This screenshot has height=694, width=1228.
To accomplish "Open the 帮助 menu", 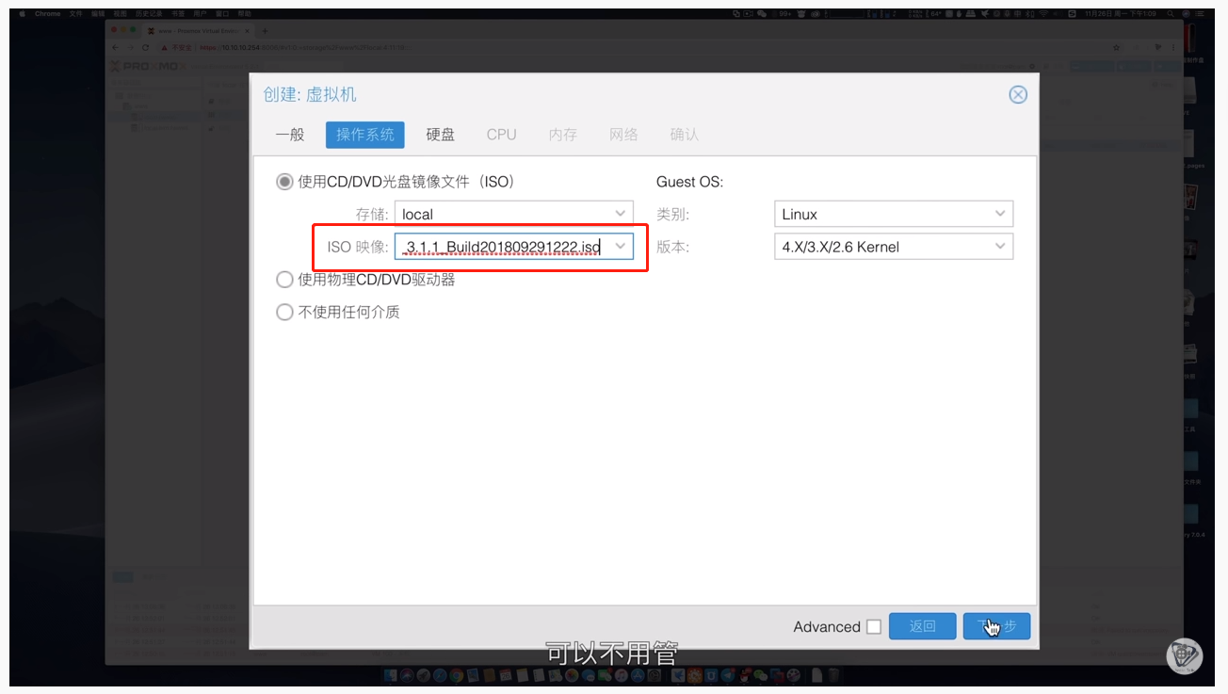I will pyautogui.click(x=244, y=13).
